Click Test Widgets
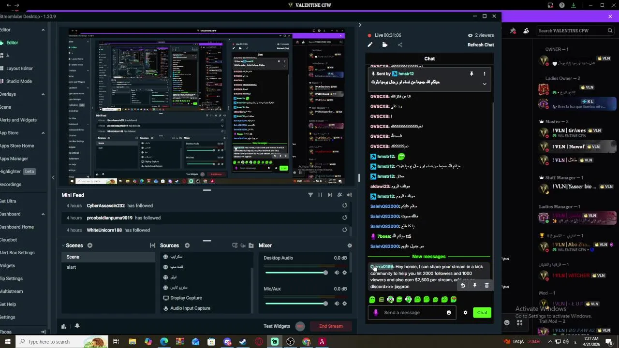Image resolution: width=619 pixels, height=348 pixels. tap(277, 326)
